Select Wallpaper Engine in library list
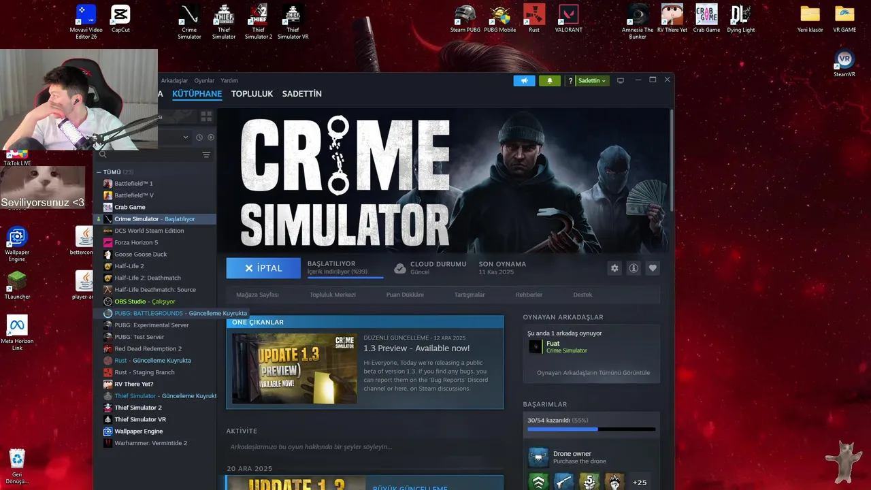The image size is (871, 490). (154, 431)
